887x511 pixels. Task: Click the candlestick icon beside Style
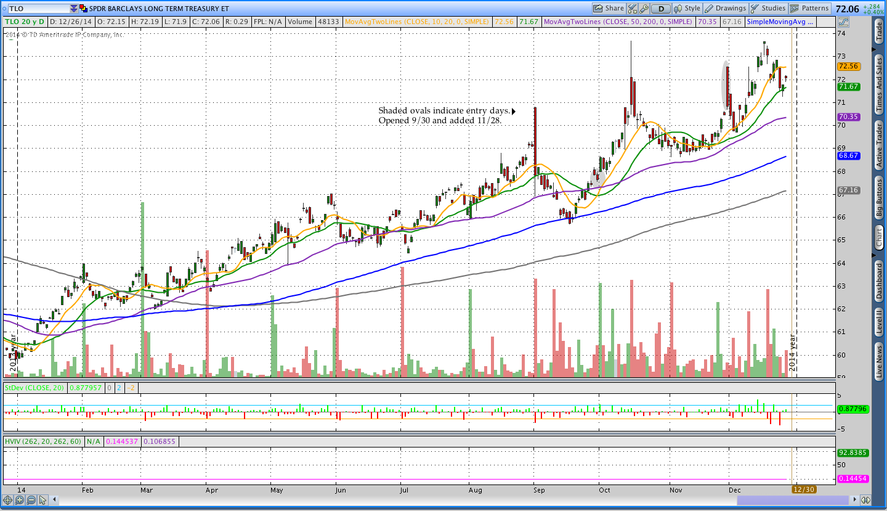point(679,9)
